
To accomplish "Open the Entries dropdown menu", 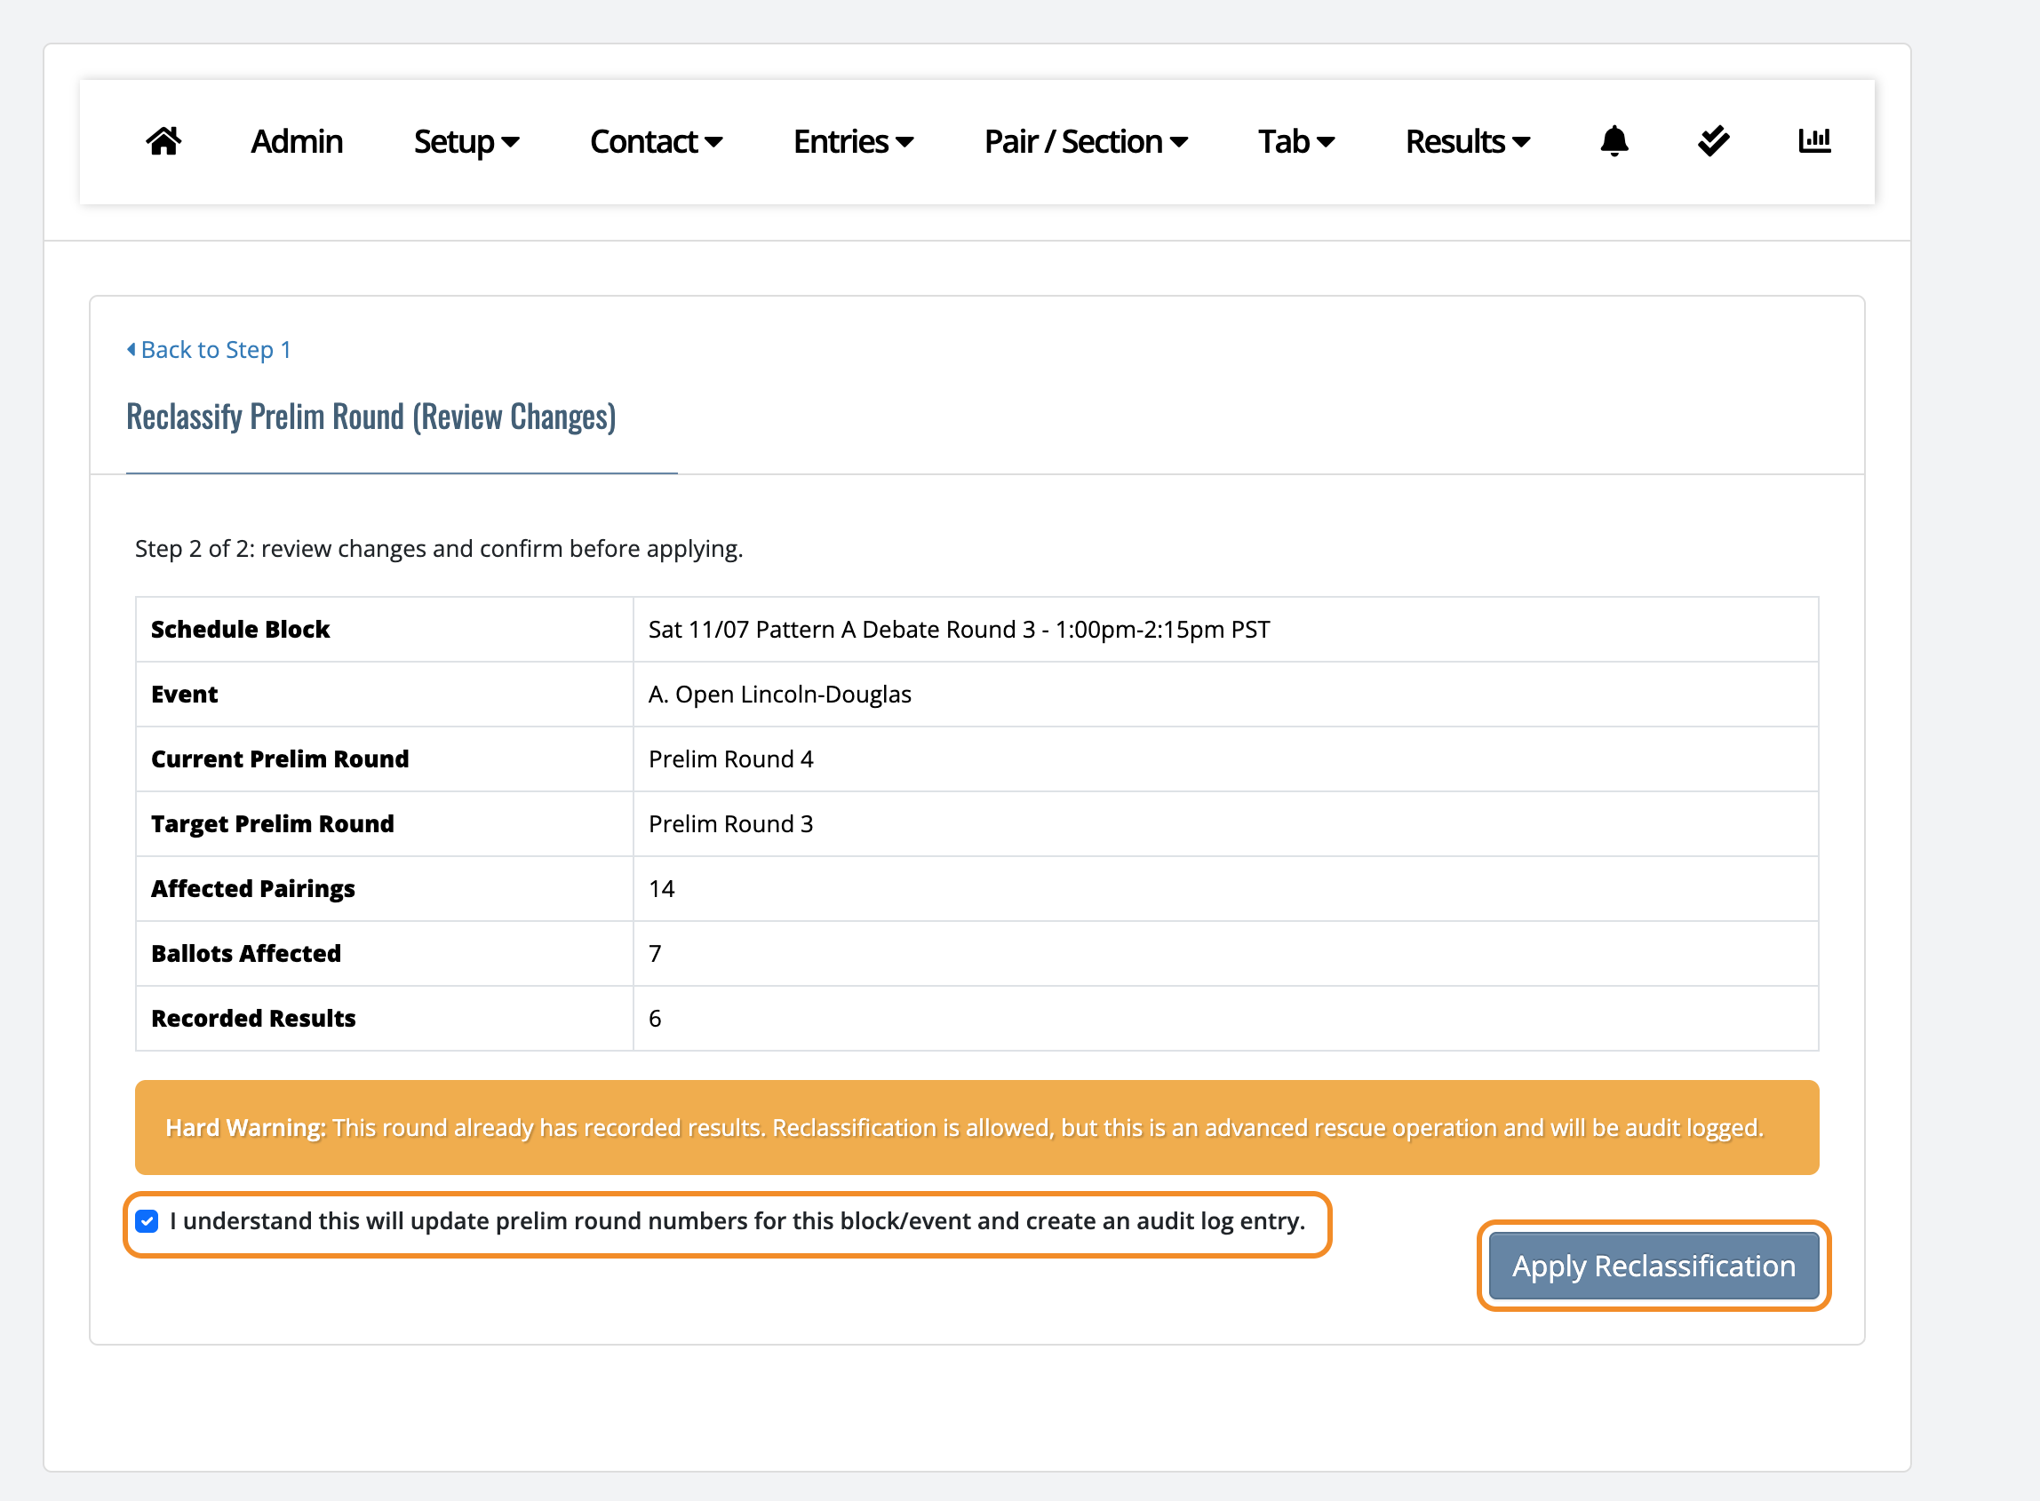I will point(853,142).
